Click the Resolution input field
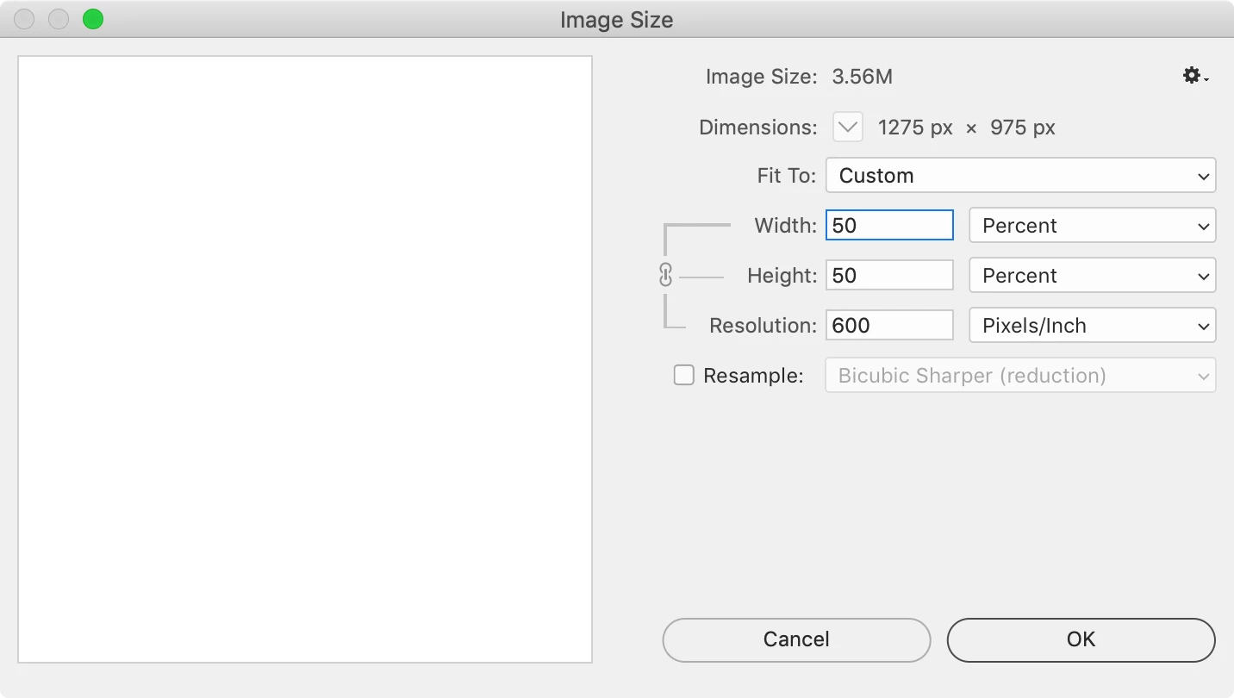This screenshot has width=1234, height=698. (889, 326)
